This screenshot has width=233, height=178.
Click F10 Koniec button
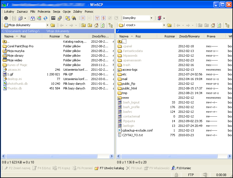[181, 168]
